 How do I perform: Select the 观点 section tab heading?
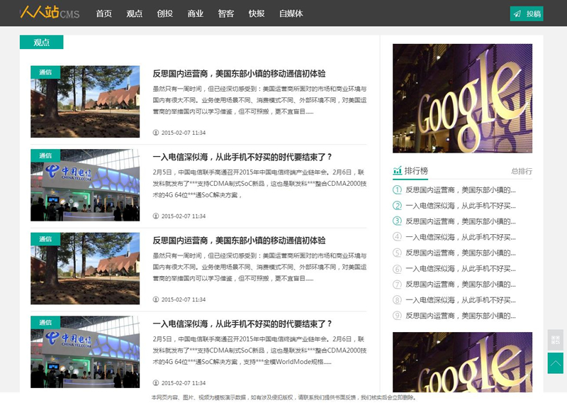42,43
